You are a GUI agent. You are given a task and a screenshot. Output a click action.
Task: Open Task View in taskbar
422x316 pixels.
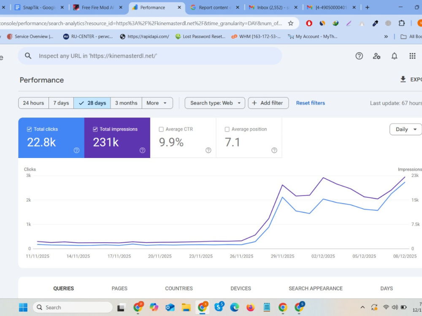[121, 307]
